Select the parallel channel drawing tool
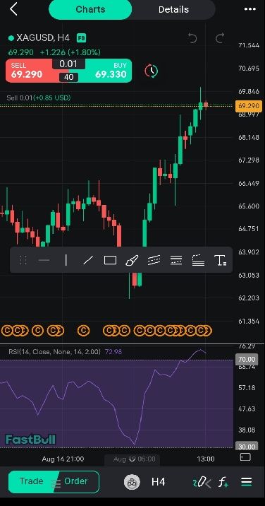This screenshot has width=265, height=506. click(154, 260)
